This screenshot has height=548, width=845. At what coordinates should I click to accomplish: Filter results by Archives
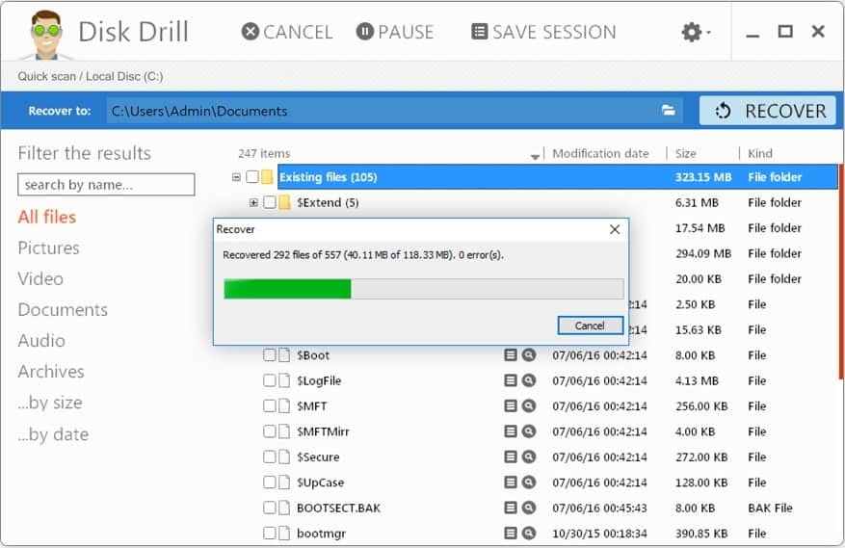tap(51, 372)
